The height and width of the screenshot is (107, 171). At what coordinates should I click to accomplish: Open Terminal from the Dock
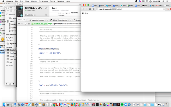pos(97,105)
